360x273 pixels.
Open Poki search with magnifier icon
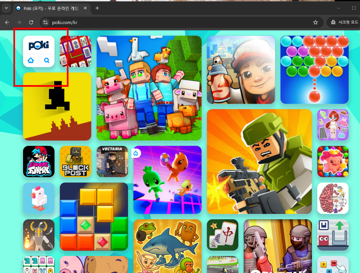(46, 60)
